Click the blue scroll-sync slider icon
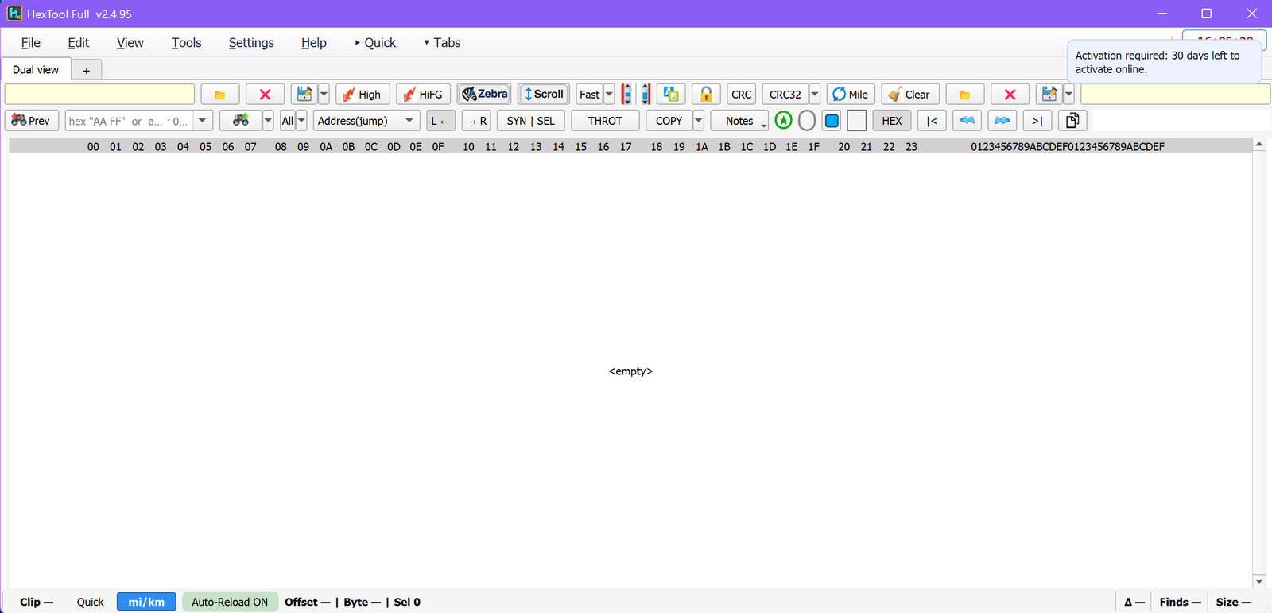 [626, 95]
